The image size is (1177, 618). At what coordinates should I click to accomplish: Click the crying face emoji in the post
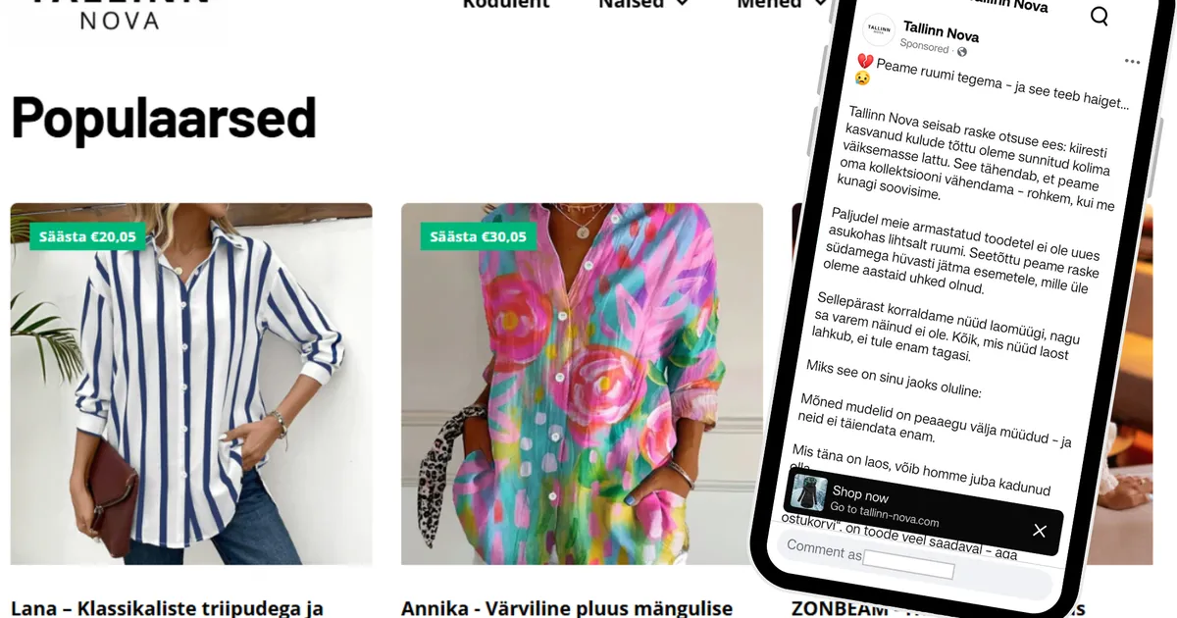862,78
